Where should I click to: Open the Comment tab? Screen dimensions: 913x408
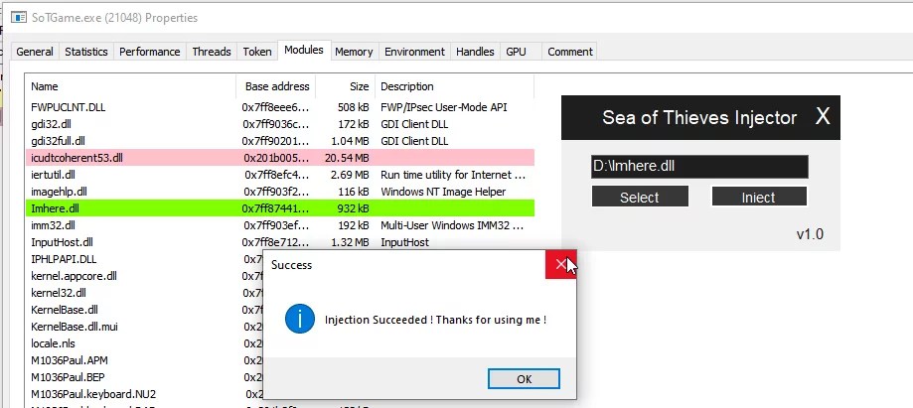click(570, 52)
